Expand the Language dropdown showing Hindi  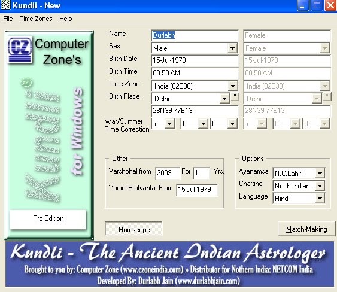pyautogui.click(x=320, y=199)
